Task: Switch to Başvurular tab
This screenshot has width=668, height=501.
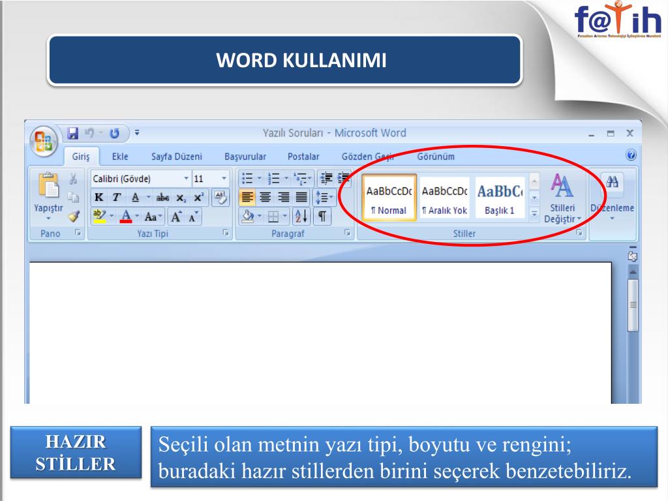Action: pos(245,157)
